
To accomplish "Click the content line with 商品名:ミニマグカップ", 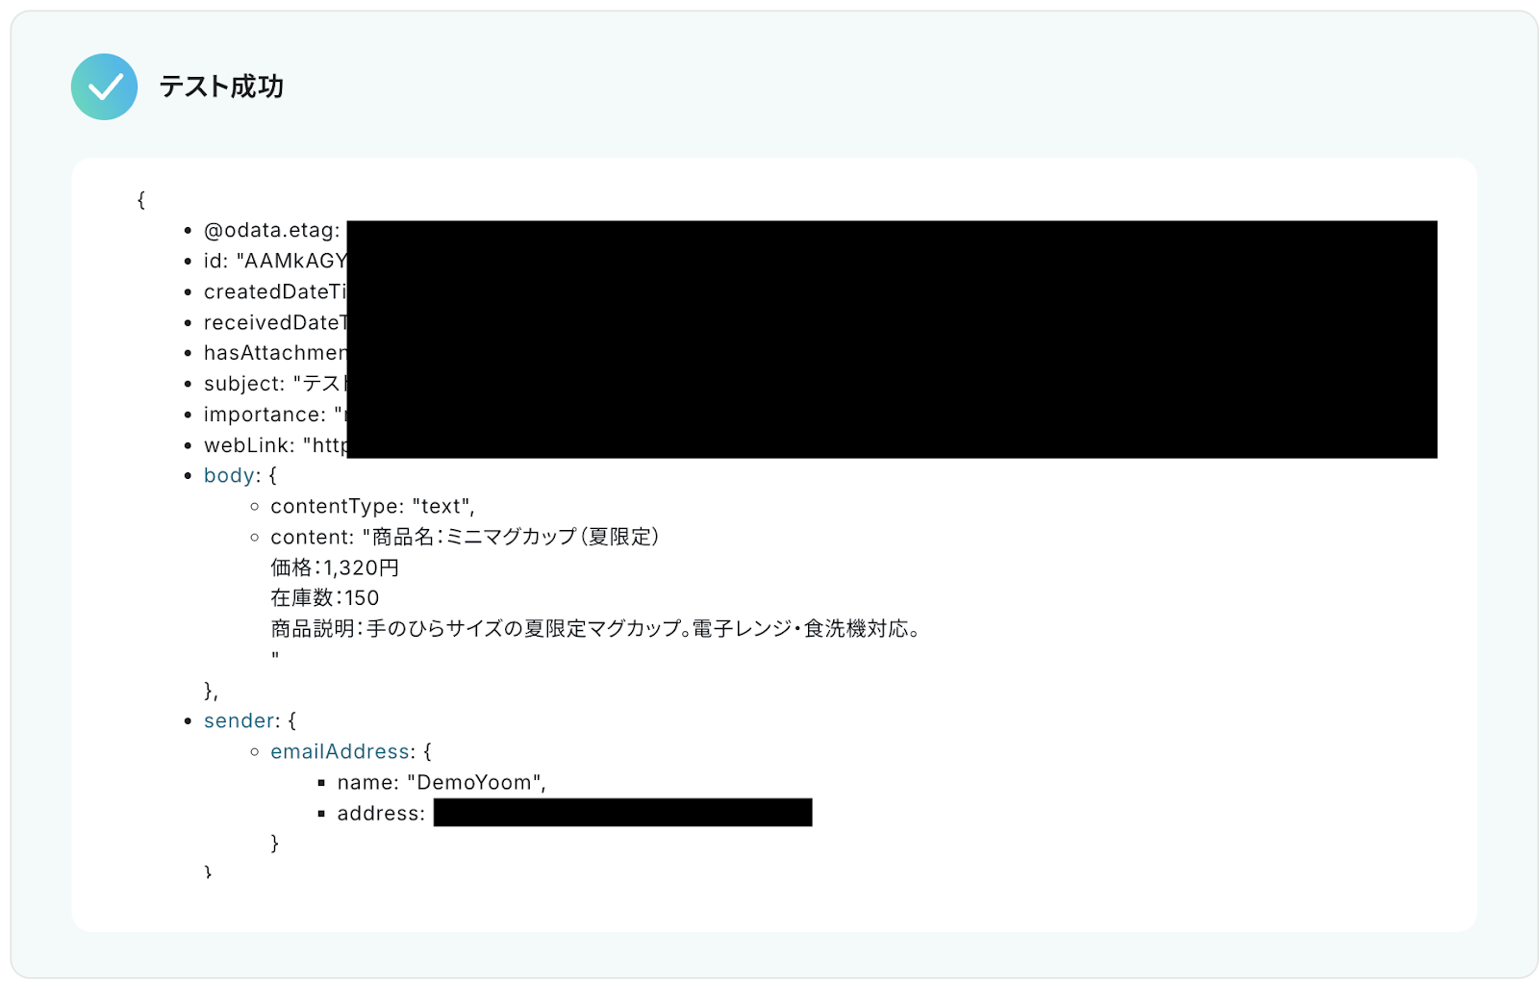I will point(465,537).
